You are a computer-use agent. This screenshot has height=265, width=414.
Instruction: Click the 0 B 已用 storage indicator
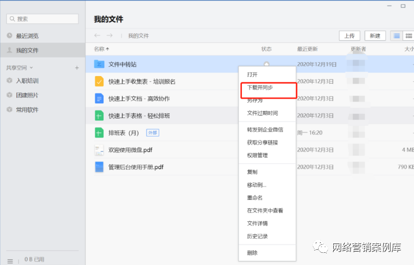click(x=34, y=259)
